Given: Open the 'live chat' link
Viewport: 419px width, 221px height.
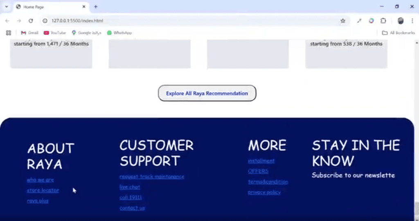Looking at the screenshot, I should [x=130, y=187].
